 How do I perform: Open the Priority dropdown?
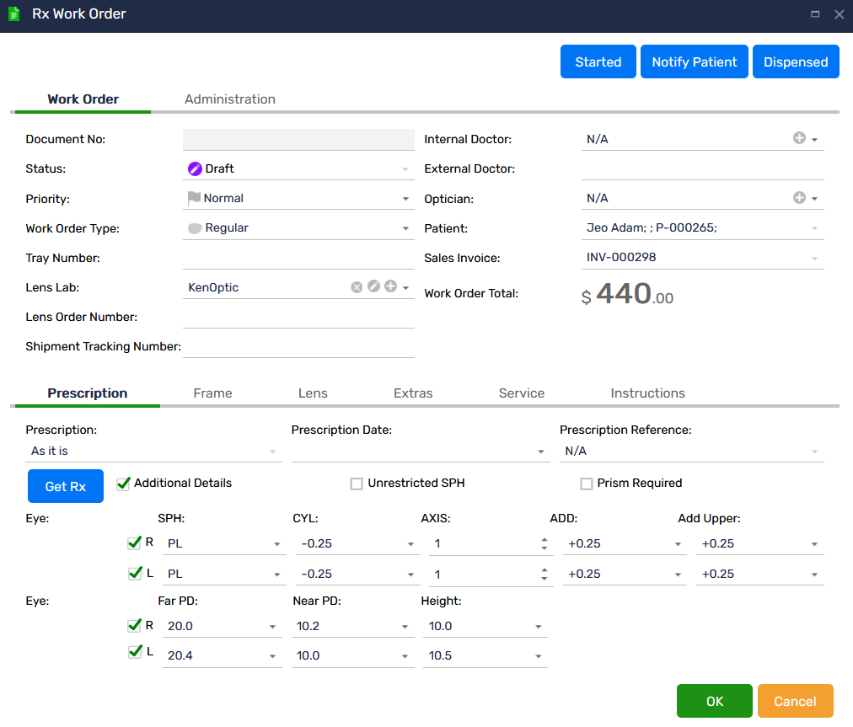(405, 199)
